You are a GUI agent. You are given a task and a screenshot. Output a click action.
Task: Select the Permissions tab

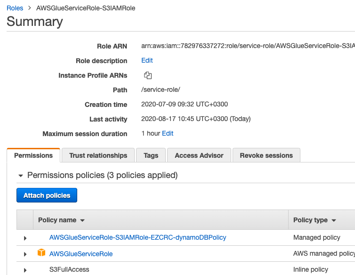33,155
